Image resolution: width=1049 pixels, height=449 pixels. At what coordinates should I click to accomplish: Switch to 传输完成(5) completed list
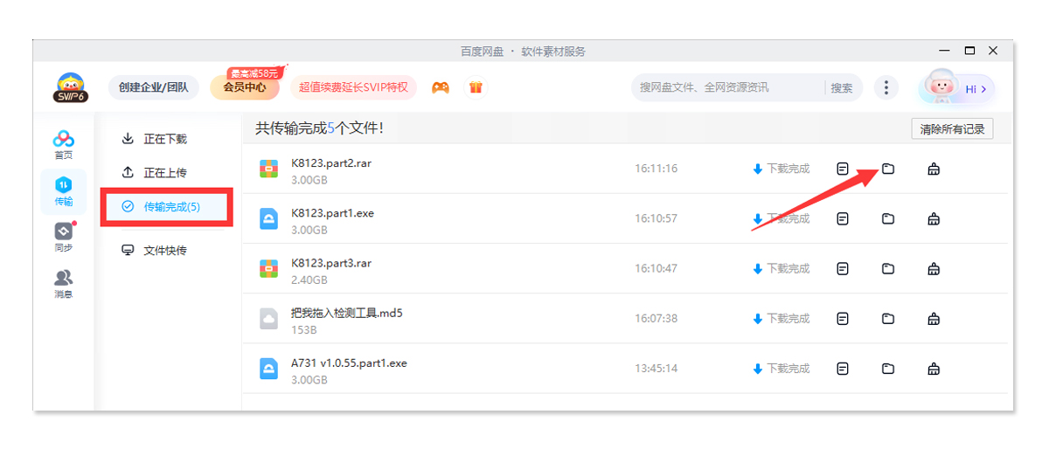coord(171,207)
